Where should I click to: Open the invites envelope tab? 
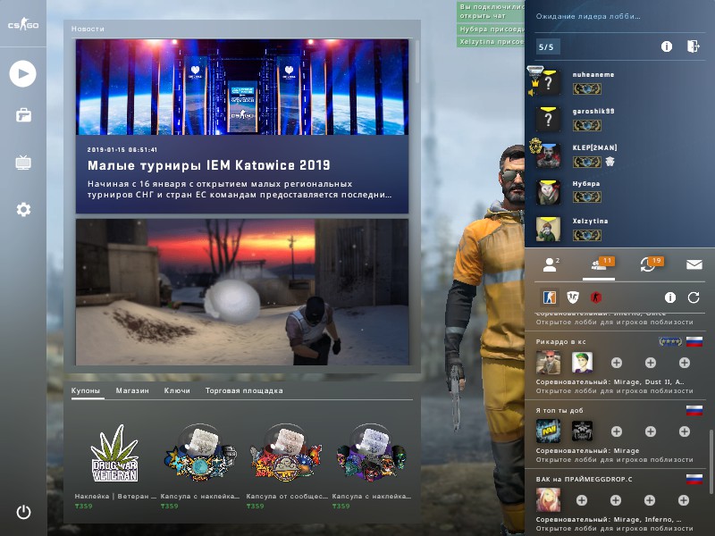pyautogui.click(x=694, y=264)
